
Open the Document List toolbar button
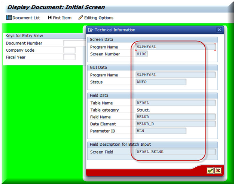pyautogui.click(x=23, y=18)
